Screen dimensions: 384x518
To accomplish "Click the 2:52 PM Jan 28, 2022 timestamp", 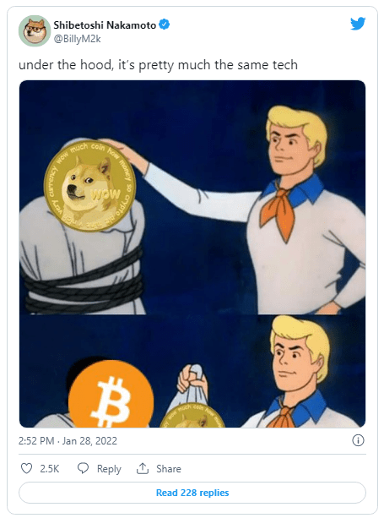I will (x=68, y=441).
